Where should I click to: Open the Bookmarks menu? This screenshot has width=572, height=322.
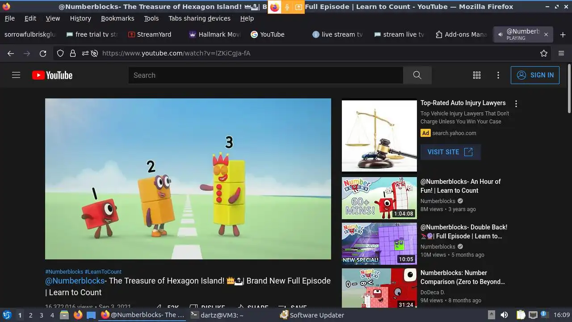click(118, 18)
